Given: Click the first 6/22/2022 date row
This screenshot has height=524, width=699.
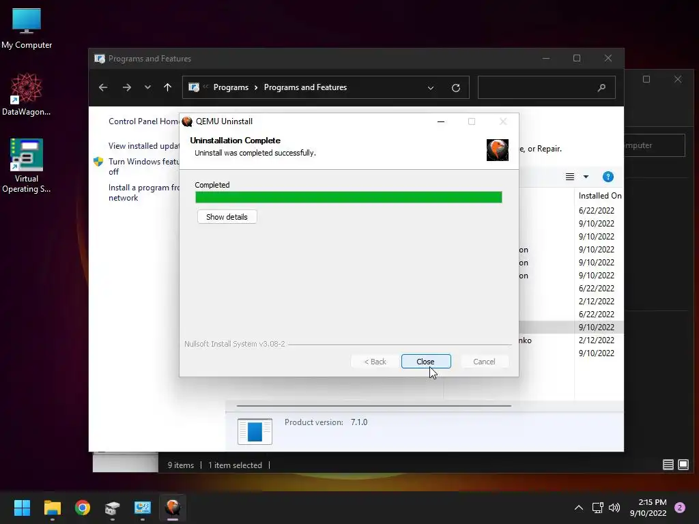Looking at the screenshot, I should (597, 210).
